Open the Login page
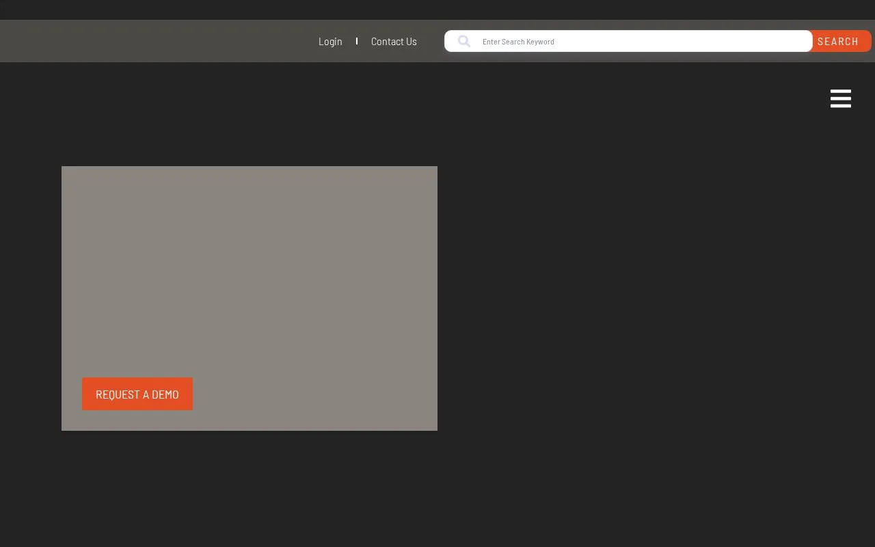875x547 pixels. tap(330, 41)
